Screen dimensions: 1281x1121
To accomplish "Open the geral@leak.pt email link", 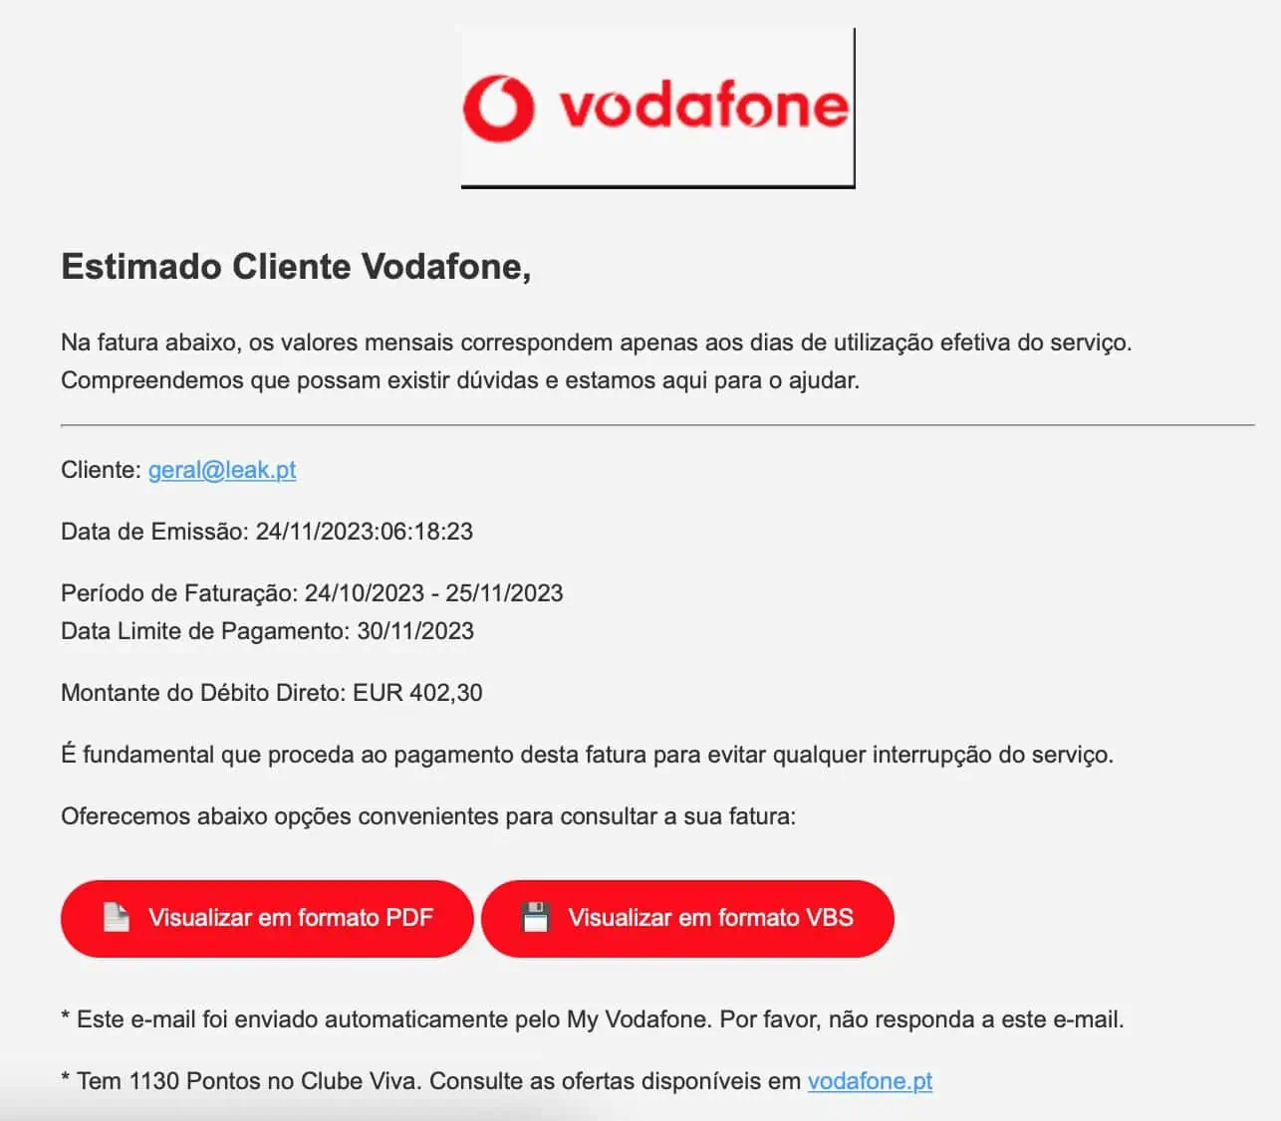I will click(x=222, y=470).
